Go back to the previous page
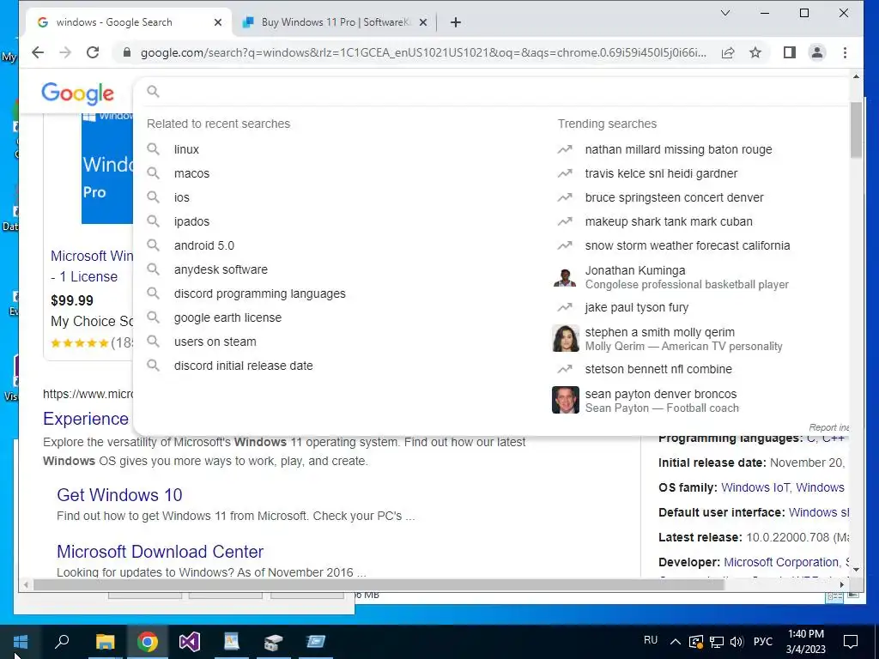 [38, 52]
